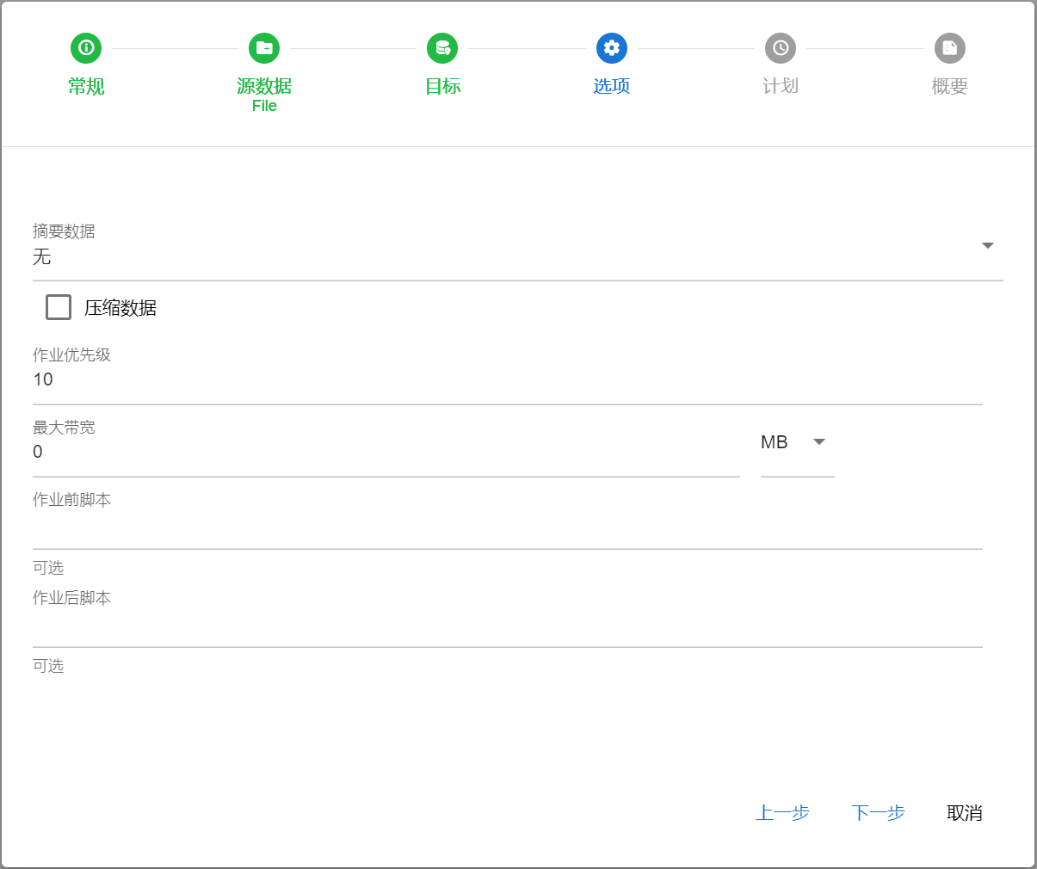The width and height of the screenshot is (1037, 869).
Task: Expand the MB bandwidth unit dropdown
Action: click(818, 442)
